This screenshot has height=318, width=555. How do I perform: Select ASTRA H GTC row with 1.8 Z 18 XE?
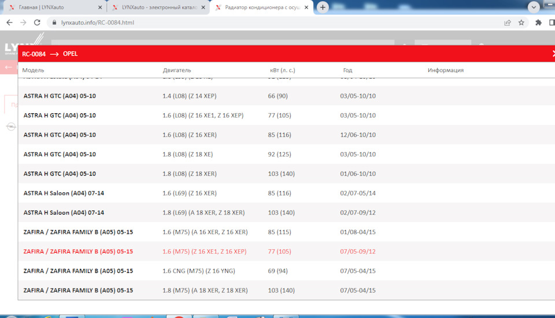[x=286, y=154]
